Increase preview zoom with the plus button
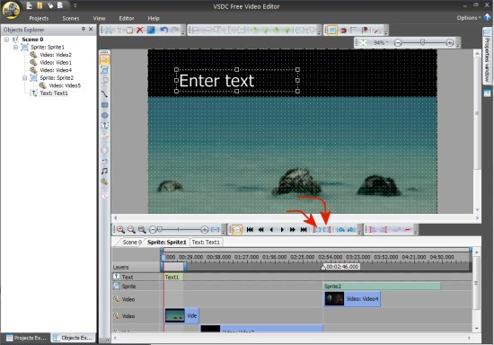Image resolution: width=494 pixels, height=345 pixels. (450, 42)
